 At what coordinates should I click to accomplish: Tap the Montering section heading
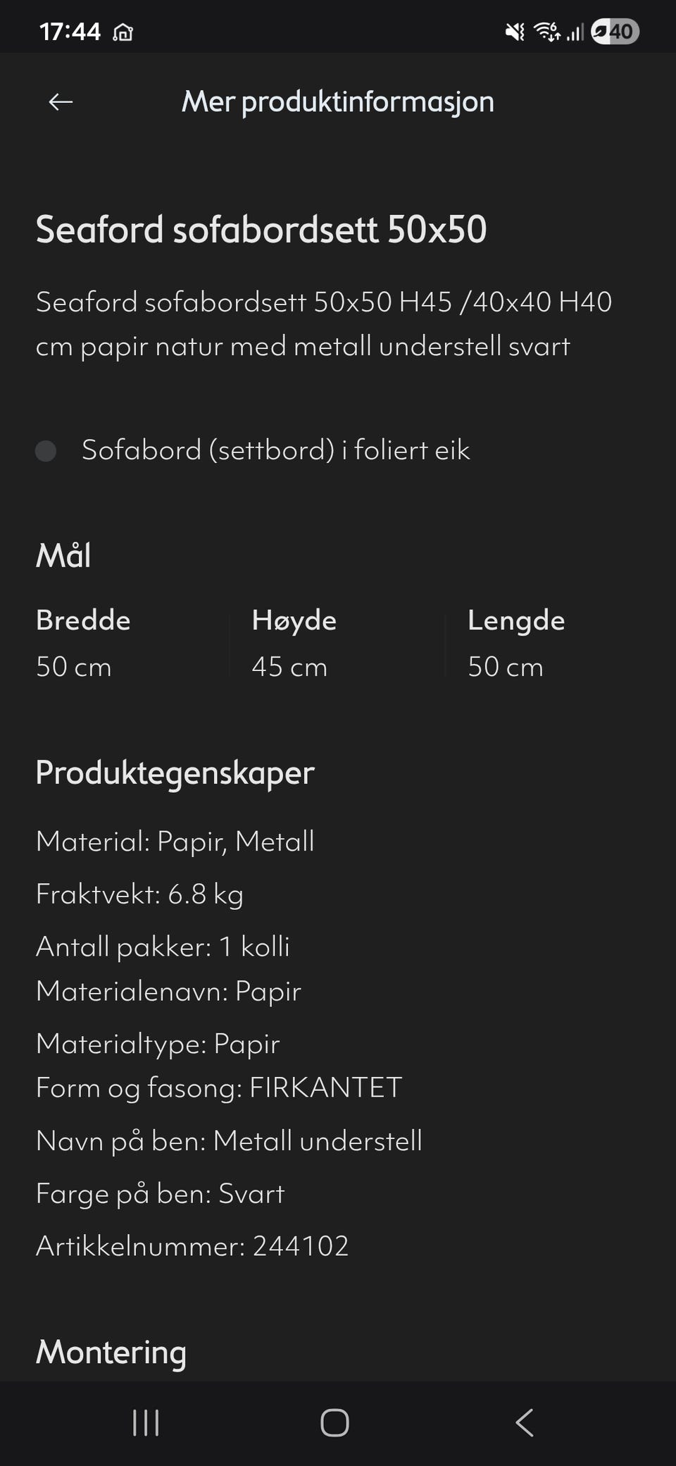(x=111, y=1352)
